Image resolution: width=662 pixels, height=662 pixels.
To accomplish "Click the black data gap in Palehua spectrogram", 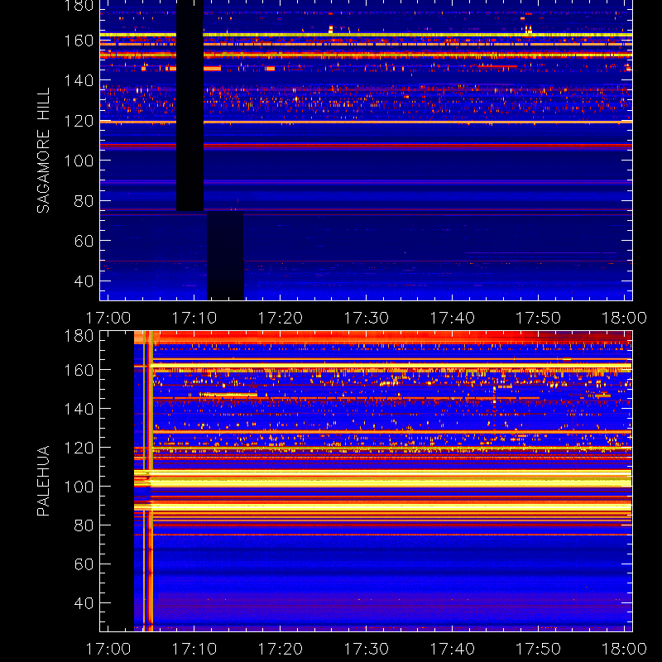I will (117, 481).
